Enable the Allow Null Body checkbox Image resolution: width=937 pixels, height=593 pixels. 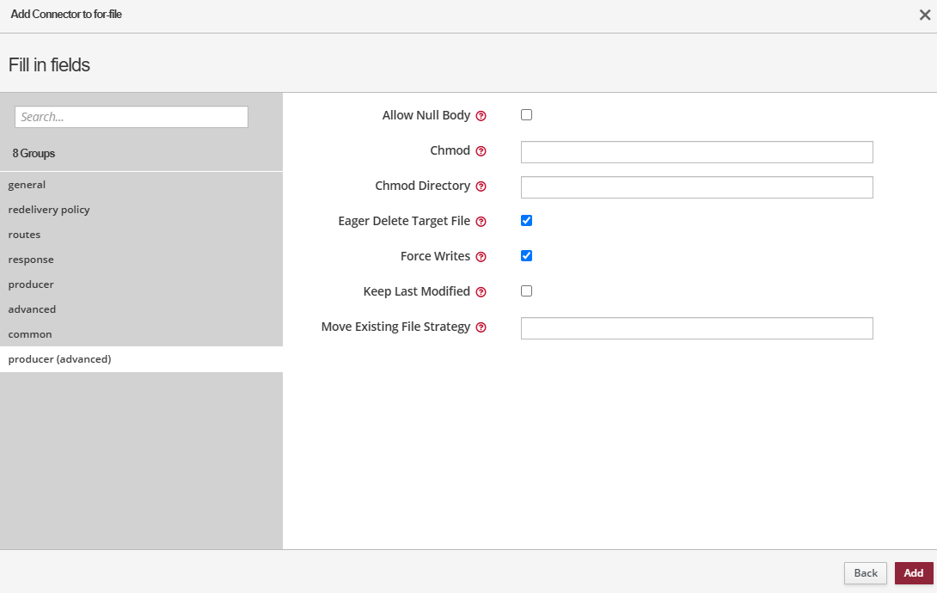(x=527, y=115)
